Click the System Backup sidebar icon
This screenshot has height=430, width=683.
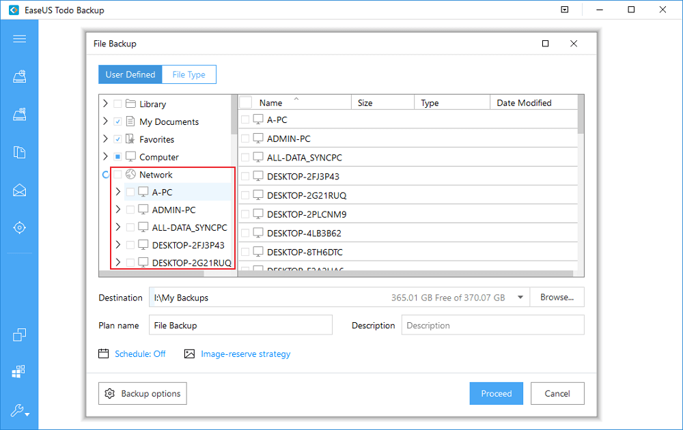tap(19, 114)
